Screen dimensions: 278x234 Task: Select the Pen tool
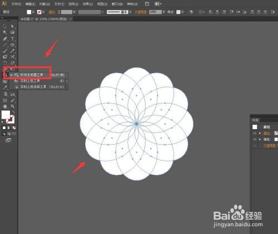click(5, 39)
